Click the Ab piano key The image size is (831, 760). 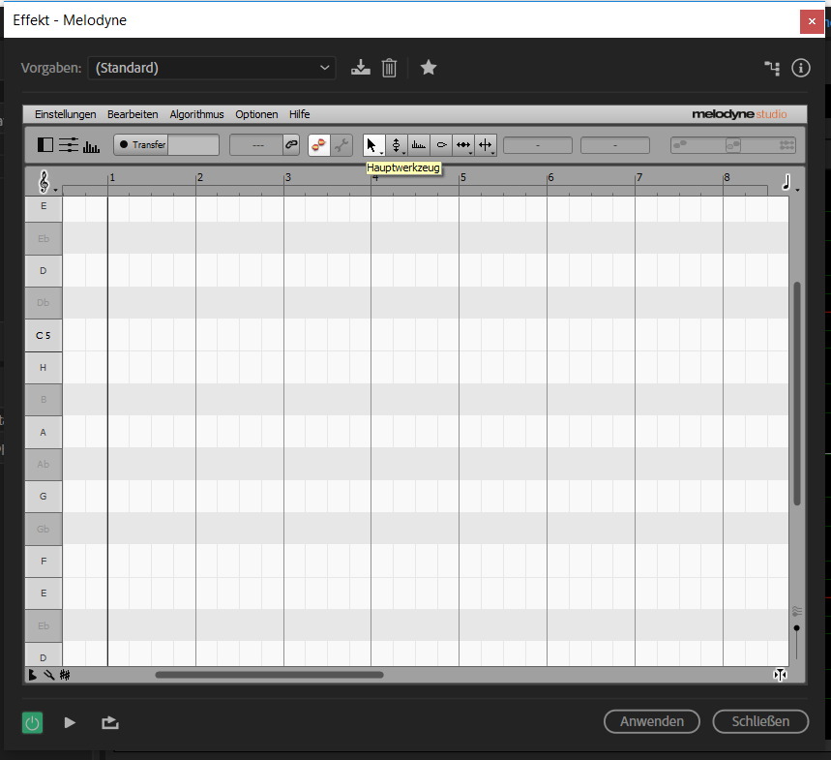tap(44, 464)
